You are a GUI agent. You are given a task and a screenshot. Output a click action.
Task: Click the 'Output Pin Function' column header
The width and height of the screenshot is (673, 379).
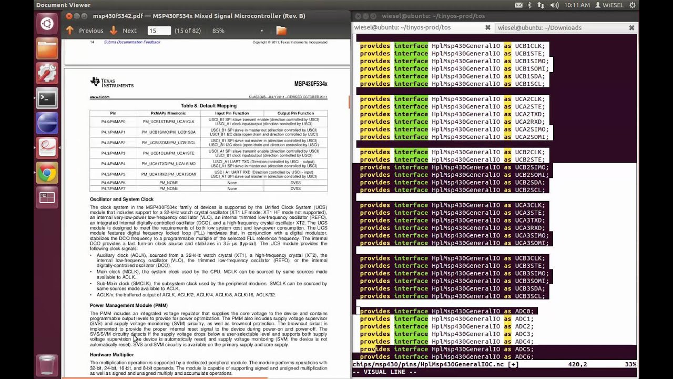coord(295,113)
